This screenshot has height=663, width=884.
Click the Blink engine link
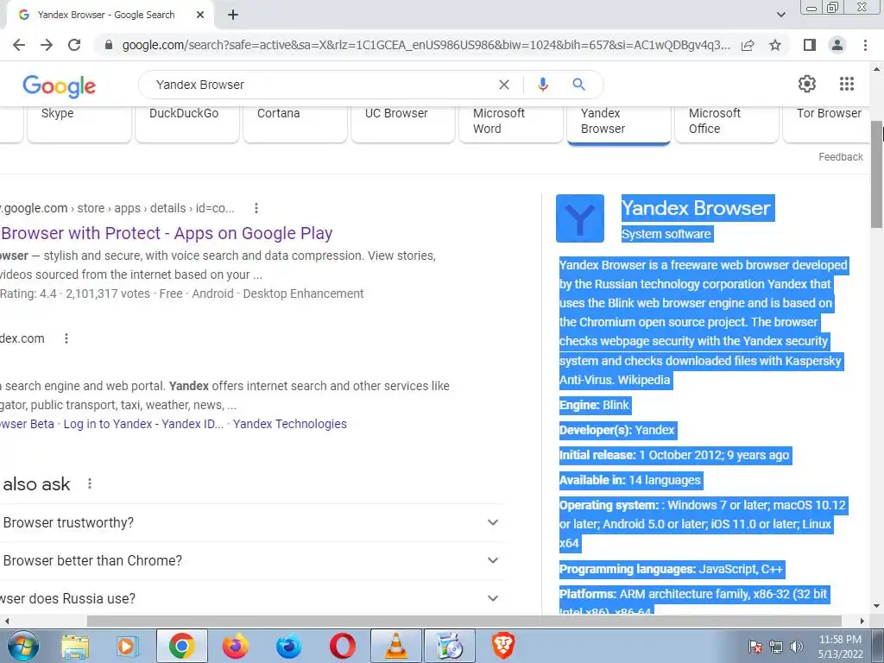click(x=616, y=406)
